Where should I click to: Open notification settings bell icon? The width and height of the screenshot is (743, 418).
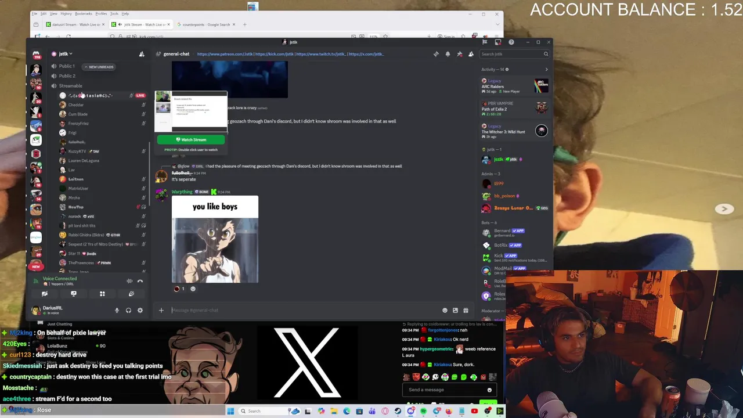[448, 54]
